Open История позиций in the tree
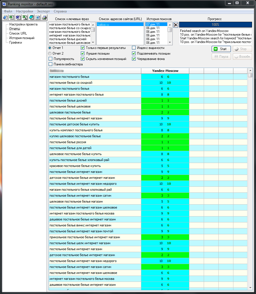The width and height of the screenshot is (256, 294). 22,38
